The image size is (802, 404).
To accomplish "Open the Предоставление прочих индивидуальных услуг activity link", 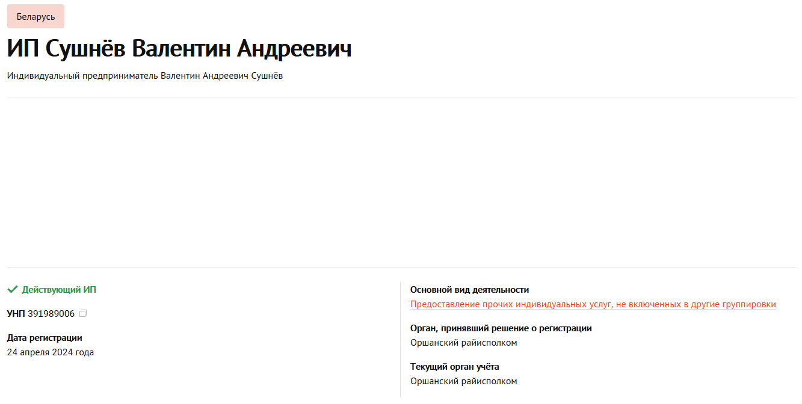I will pos(593,304).
